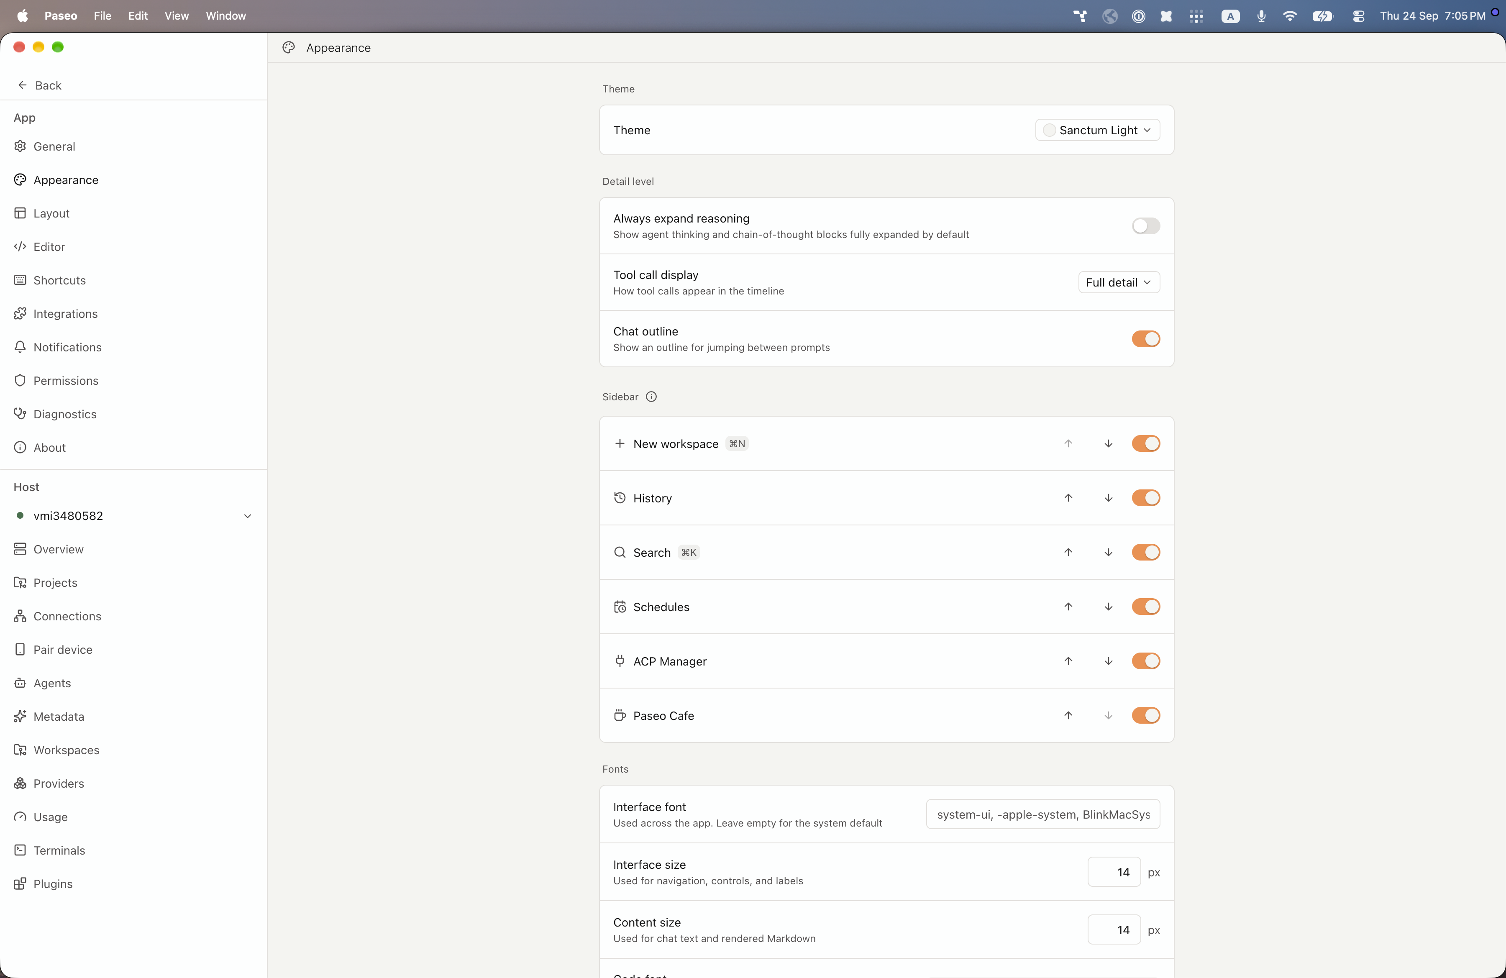Screen dimensions: 1506x978
Task: Open macOS Control Center icon in menu bar
Action: [x=1358, y=16]
